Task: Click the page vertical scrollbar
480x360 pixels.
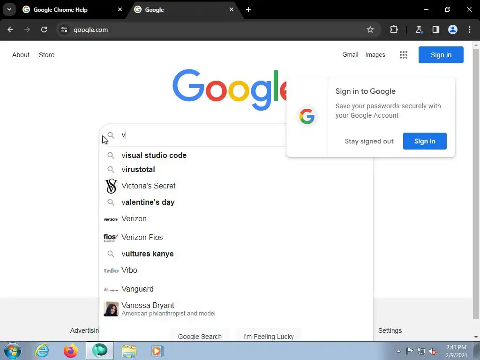Action: coord(476,184)
